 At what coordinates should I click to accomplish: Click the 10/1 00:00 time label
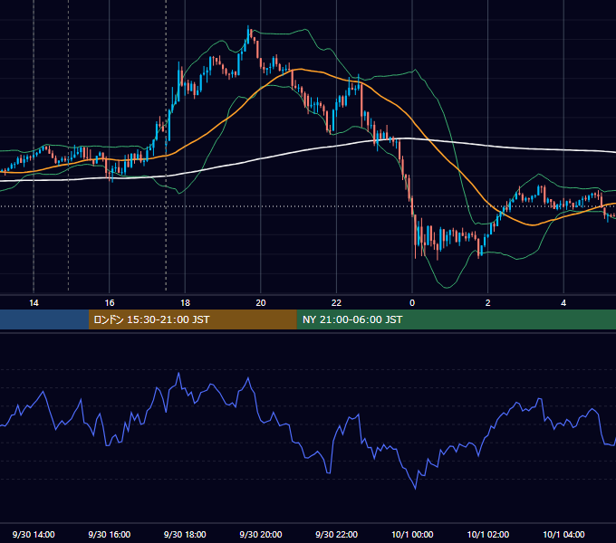[x=412, y=534]
